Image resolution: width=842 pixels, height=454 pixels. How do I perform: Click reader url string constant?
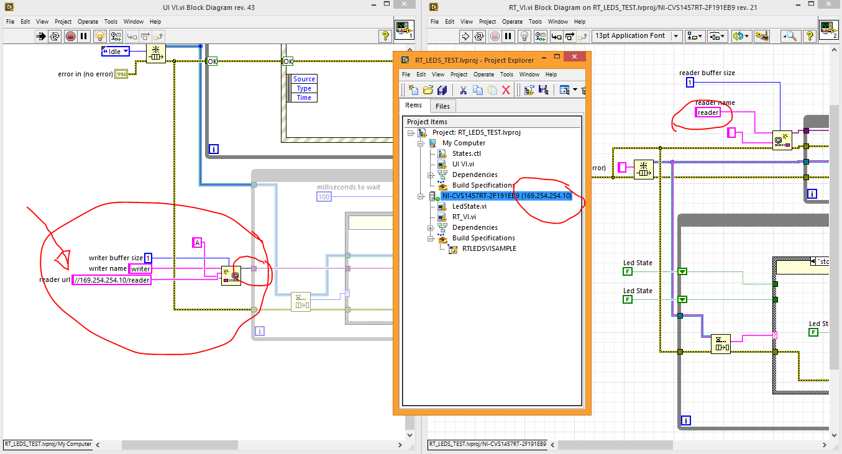[112, 280]
